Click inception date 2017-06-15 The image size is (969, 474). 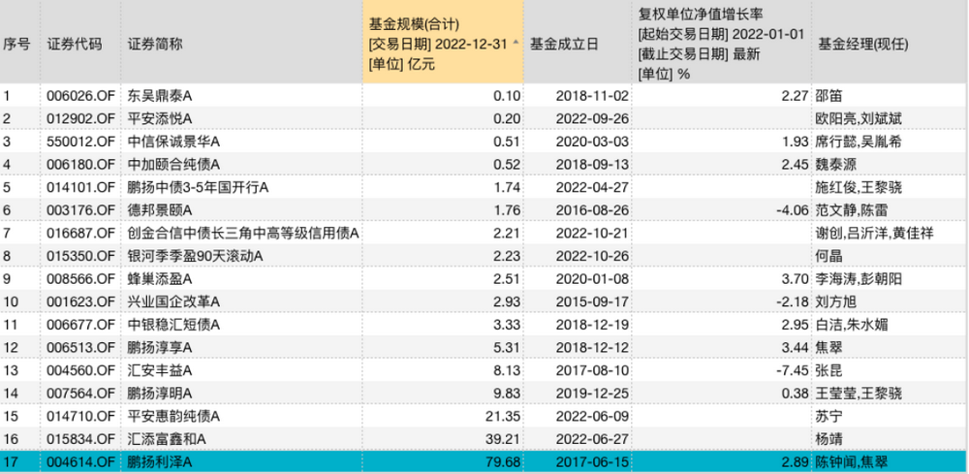592,461
